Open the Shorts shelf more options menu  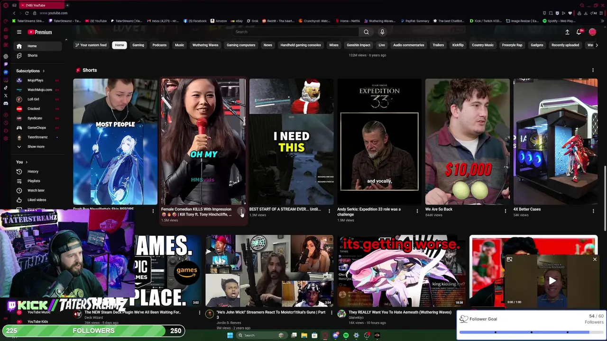(x=593, y=70)
